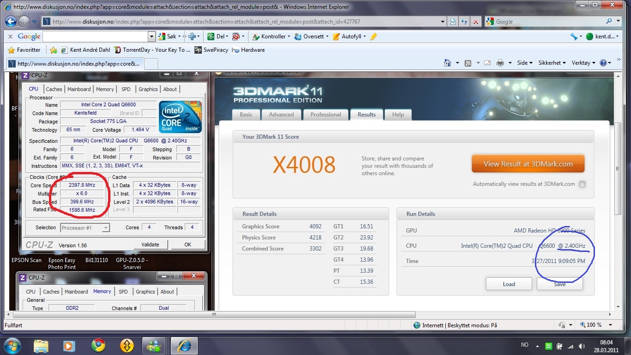Viewport: 631px width, 355px height.
Task: Open the Verktøy menu dropdown
Action: click(x=583, y=63)
